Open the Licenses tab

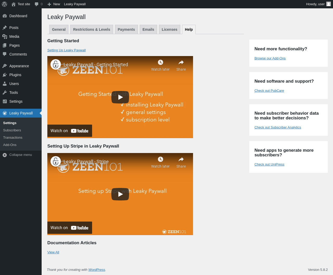click(x=170, y=29)
